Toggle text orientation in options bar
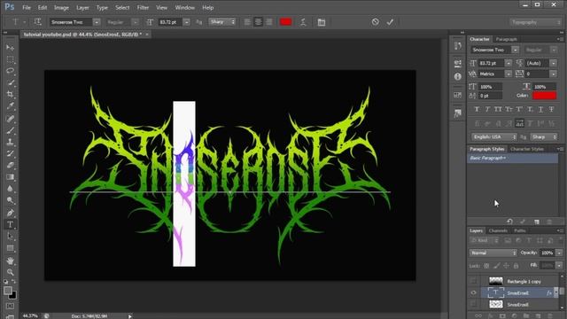This screenshot has width=567, height=319. point(37,22)
